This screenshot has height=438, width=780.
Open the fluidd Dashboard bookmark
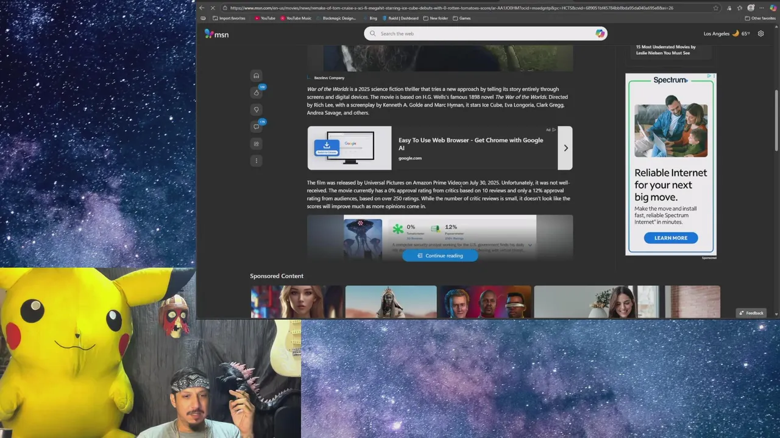400,18
